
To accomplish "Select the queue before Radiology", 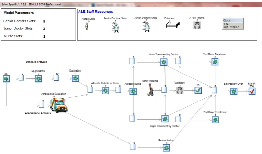I will coord(164,90).
